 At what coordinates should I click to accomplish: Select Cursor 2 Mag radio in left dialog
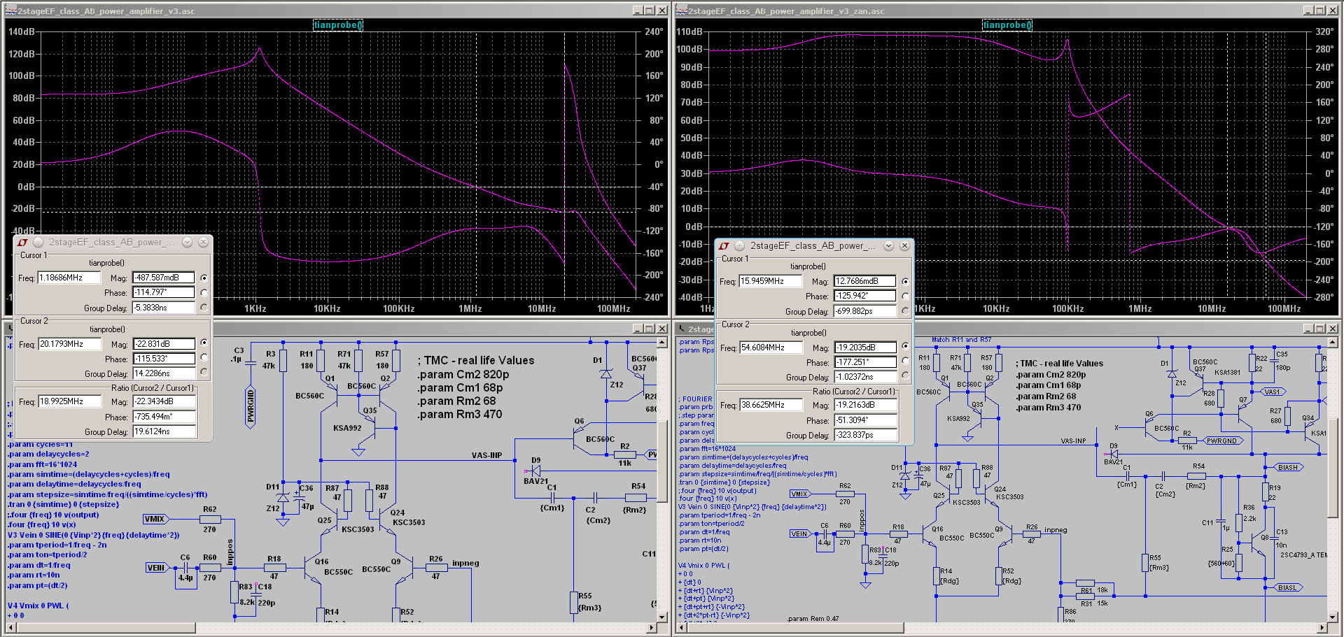(204, 343)
